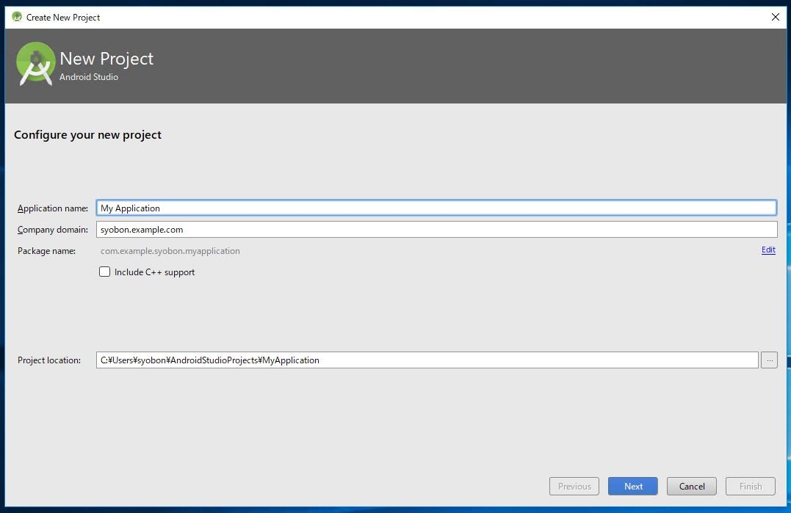Click the title bar Android Studio icon
Image resolution: width=791 pixels, height=513 pixels.
17,17
